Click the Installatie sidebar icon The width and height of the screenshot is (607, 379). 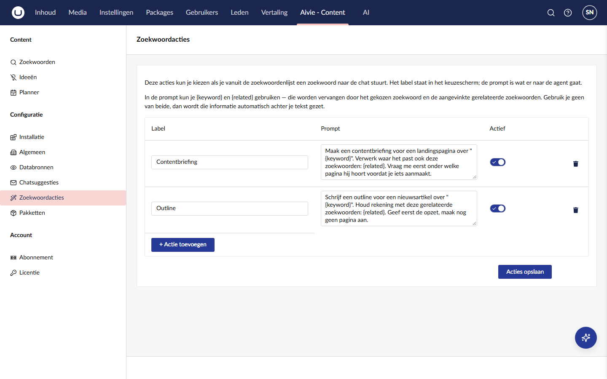tap(13, 137)
